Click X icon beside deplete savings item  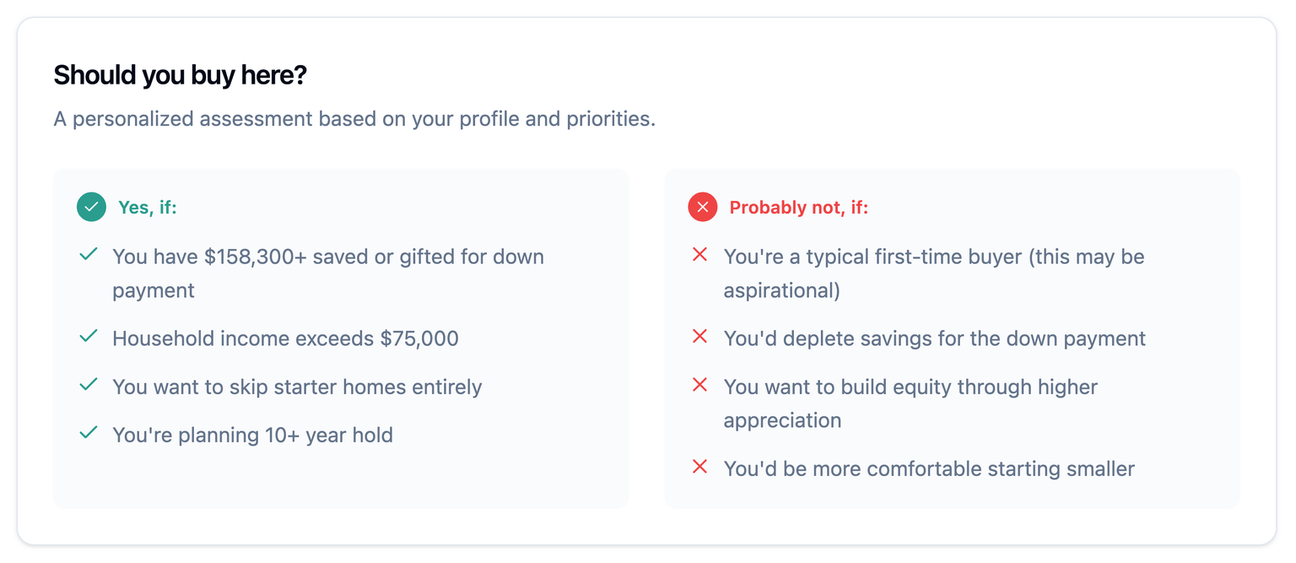coord(699,337)
